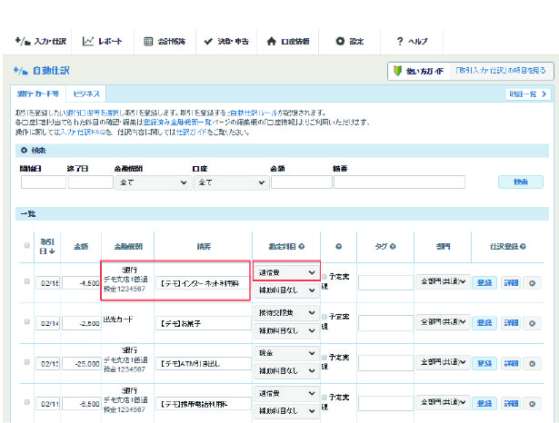This screenshot has width=559, height=423.
Task: Click the beginner mark icon in 使い方ガイド
Action: coord(397,71)
